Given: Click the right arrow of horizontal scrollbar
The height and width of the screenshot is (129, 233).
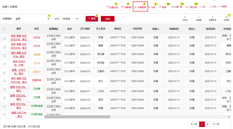Looking at the screenshot, I should point(229,117).
